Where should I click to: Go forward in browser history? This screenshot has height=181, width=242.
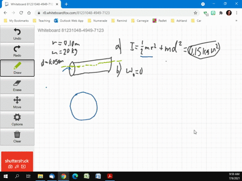pyautogui.click(x=13, y=13)
